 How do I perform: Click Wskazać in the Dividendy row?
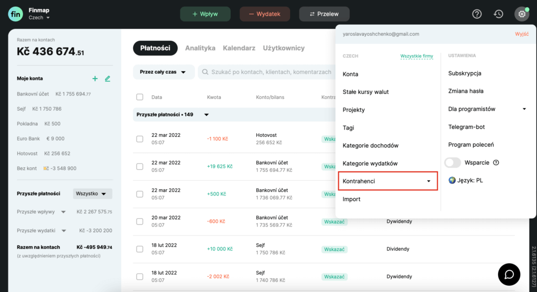334,249
